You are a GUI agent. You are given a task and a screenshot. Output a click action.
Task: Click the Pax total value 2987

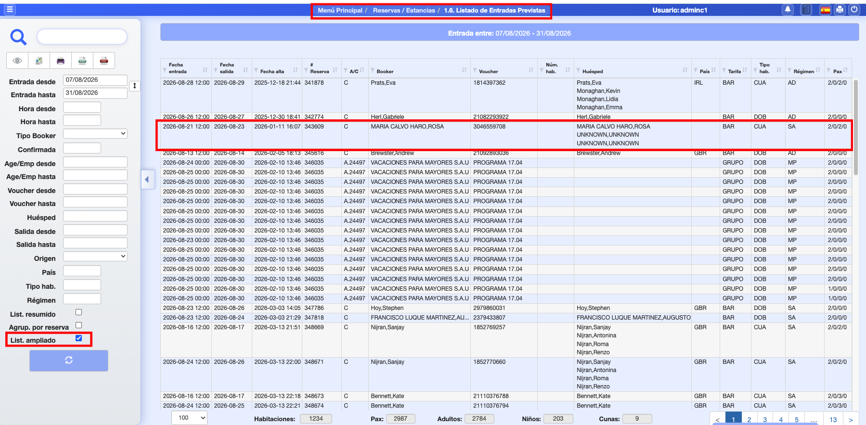[401, 419]
